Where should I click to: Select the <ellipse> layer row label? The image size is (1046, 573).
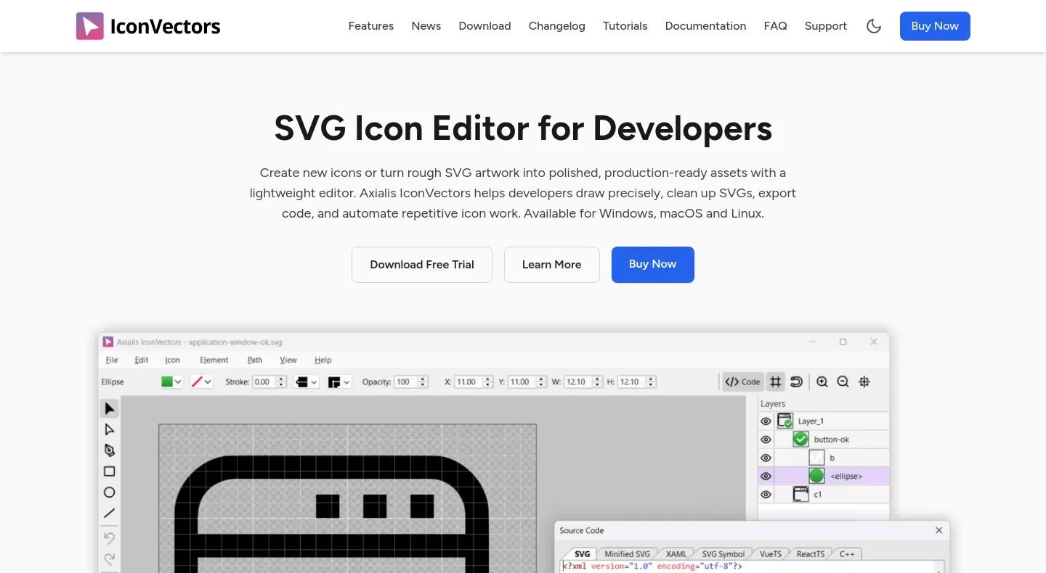pos(846,477)
